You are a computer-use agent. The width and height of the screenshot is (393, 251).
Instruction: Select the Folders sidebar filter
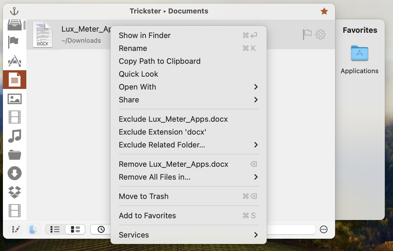pyautogui.click(x=15, y=155)
